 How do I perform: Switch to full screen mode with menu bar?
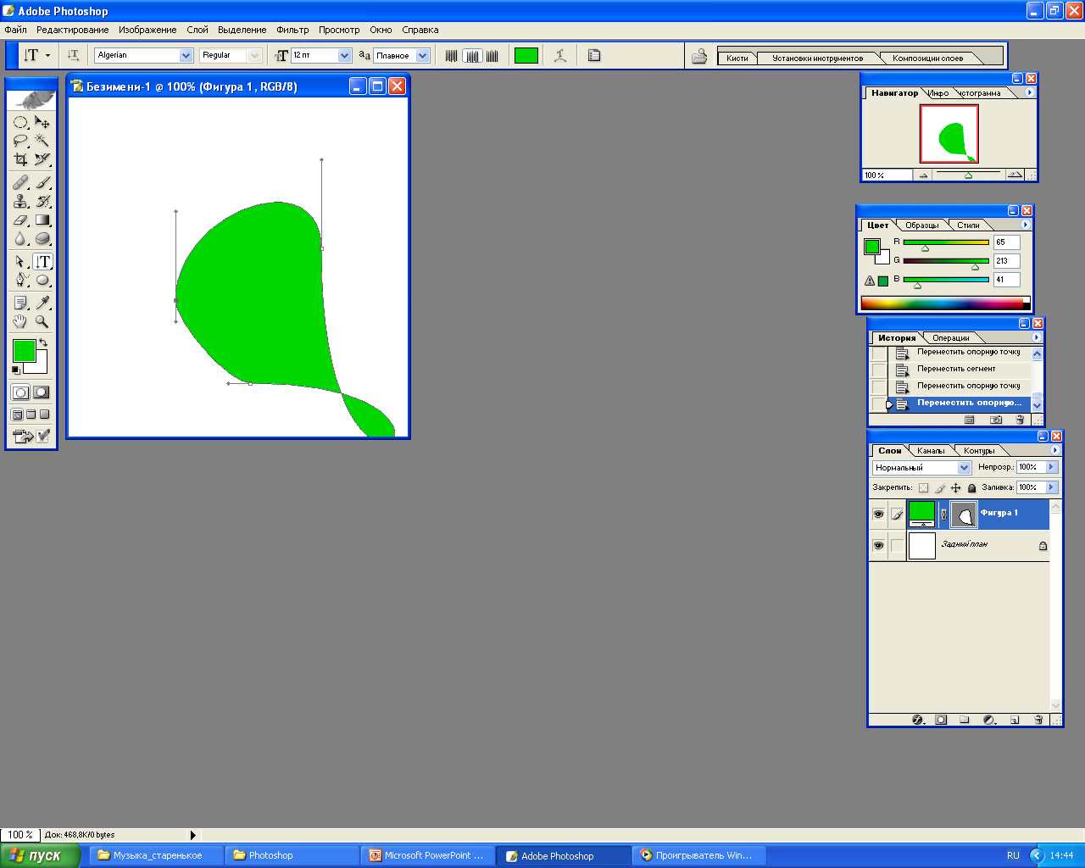31,415
